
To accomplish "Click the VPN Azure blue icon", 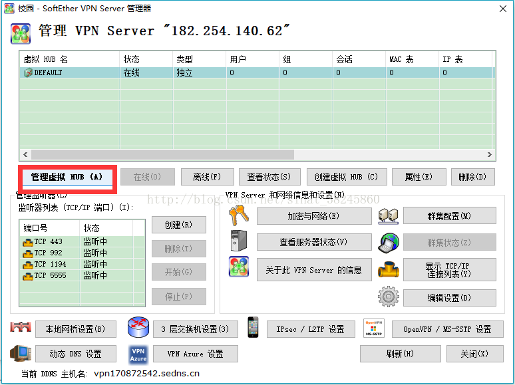I will coord(138,354).
